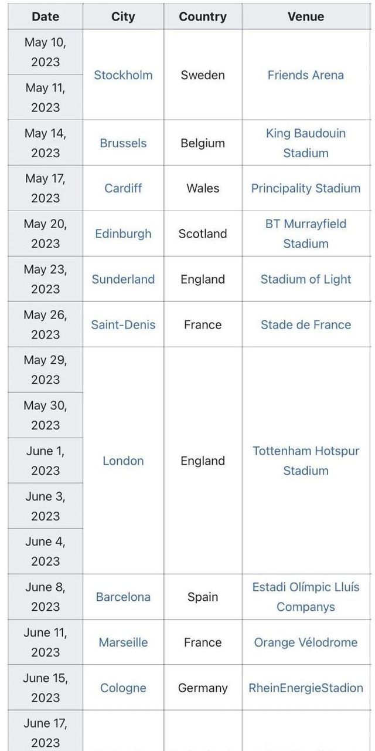Select the Edinburgh link
Screen dimensions: 375x751
[123, 234]
